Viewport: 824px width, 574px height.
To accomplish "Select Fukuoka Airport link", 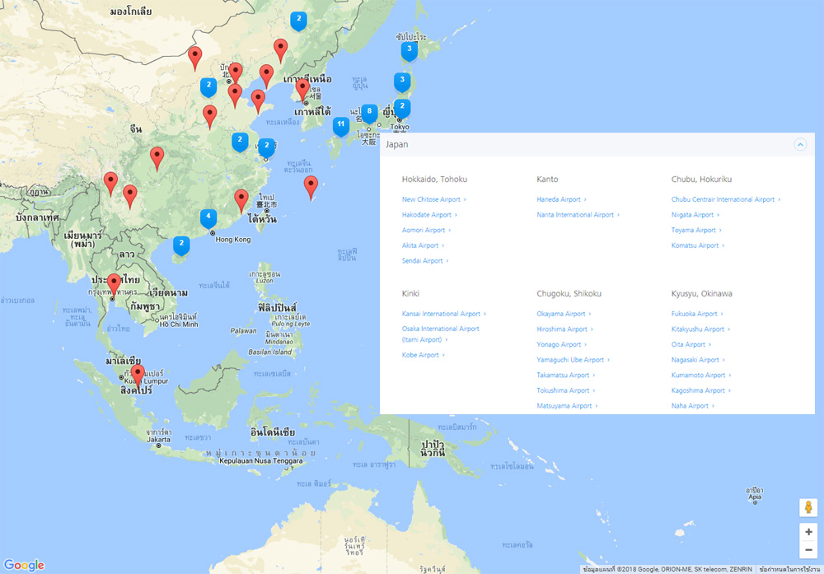I will pyautogui.click(x=695, y=314).
